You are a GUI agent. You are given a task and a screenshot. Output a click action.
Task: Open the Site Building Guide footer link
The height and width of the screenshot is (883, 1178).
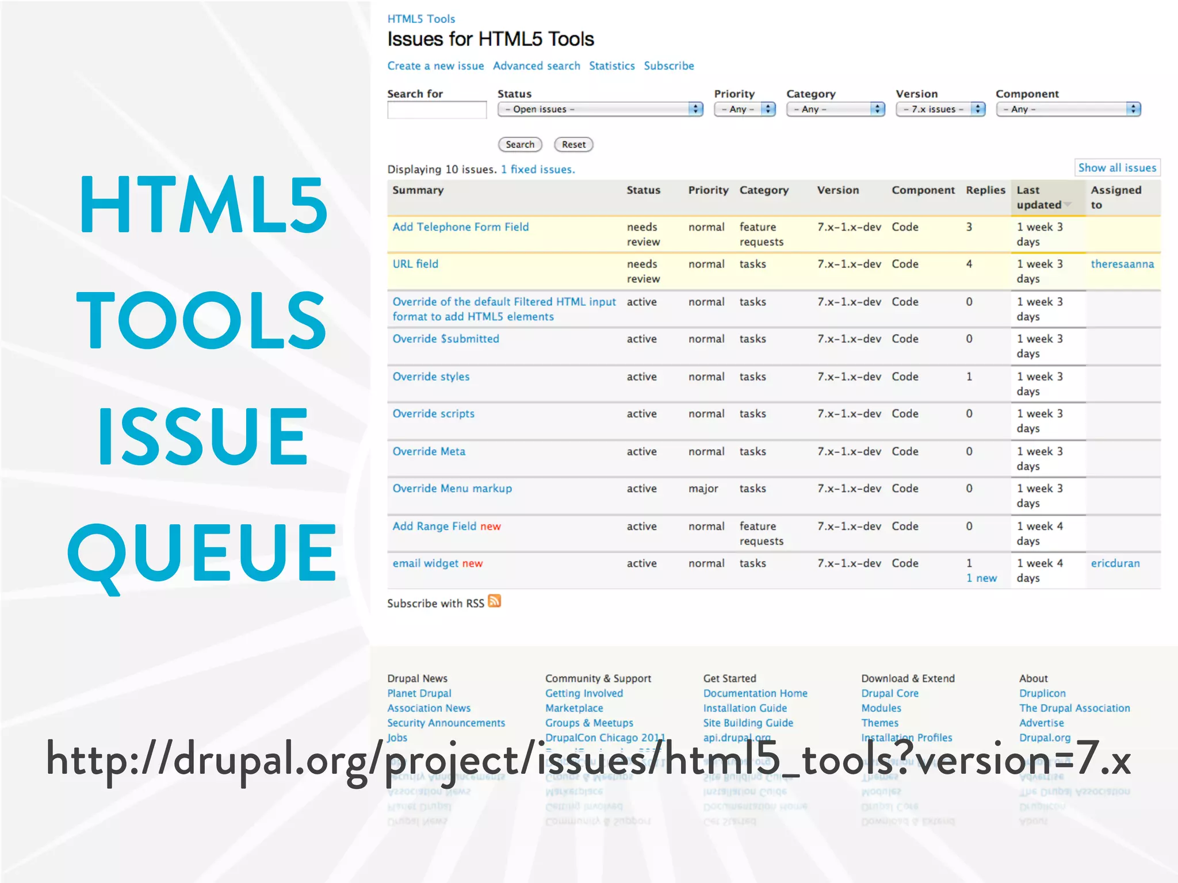click(748, 723)
